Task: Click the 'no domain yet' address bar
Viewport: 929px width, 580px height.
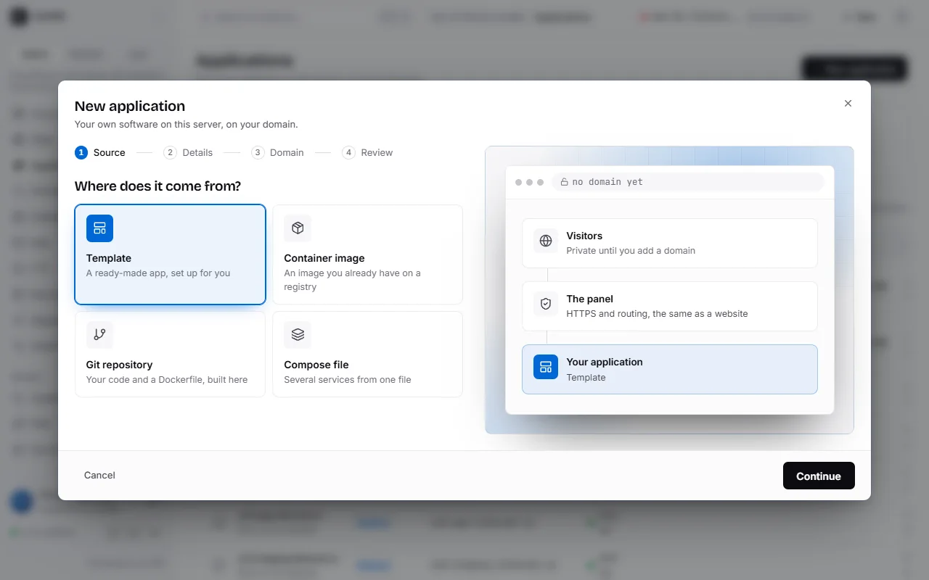Action: (x=688, y=182)
